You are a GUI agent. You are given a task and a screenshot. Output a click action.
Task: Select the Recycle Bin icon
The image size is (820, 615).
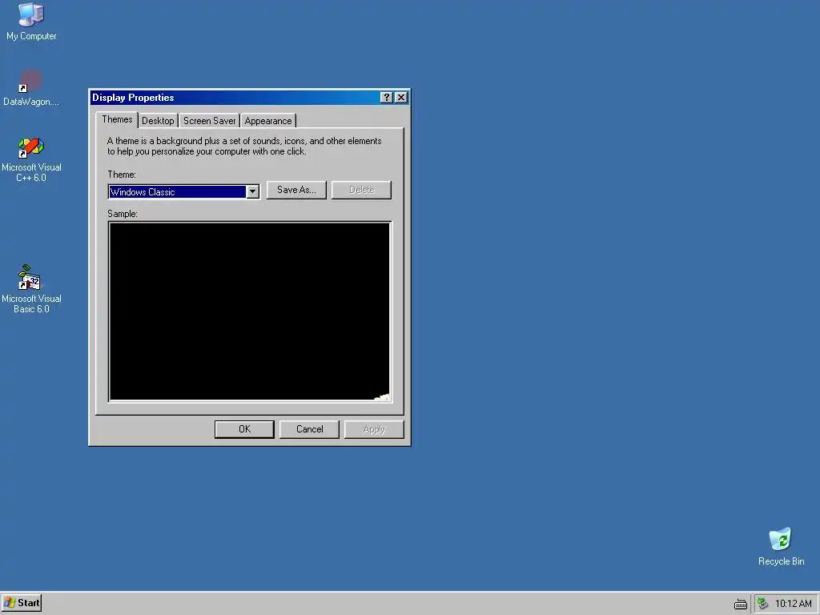coord(781,546)
